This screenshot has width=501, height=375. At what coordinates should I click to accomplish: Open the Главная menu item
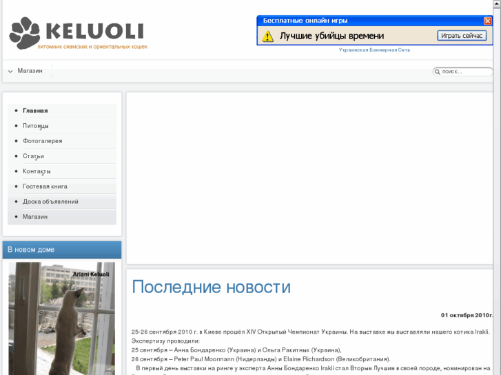[x=35, y=111]
